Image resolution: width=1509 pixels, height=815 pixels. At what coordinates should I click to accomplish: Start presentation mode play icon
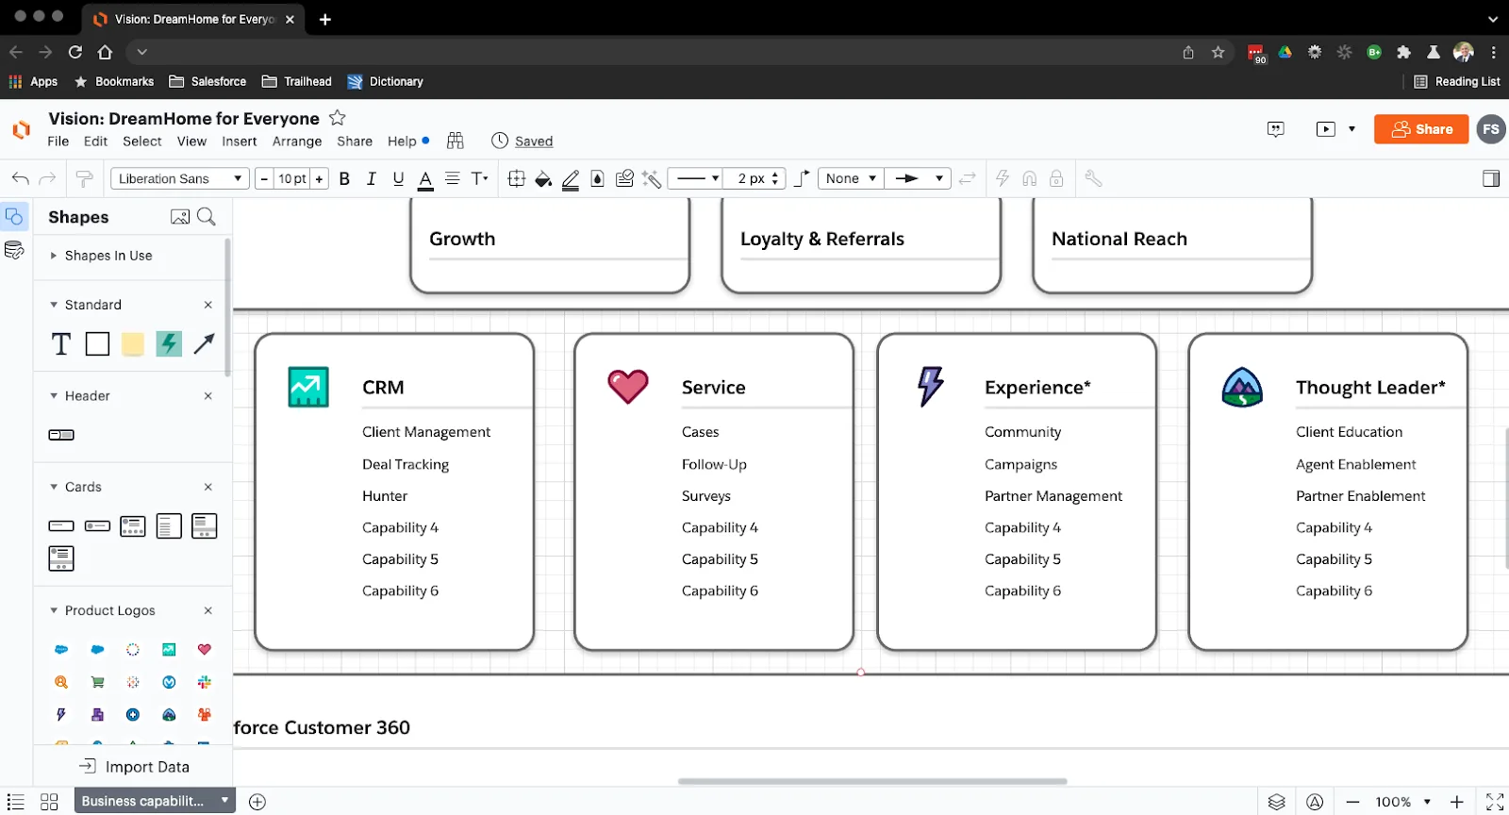coord(1326,129)
